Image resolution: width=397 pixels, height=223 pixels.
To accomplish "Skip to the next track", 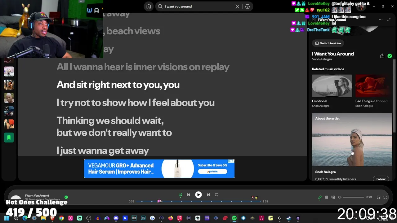I will pyautogui.click(x=208, y=195).
